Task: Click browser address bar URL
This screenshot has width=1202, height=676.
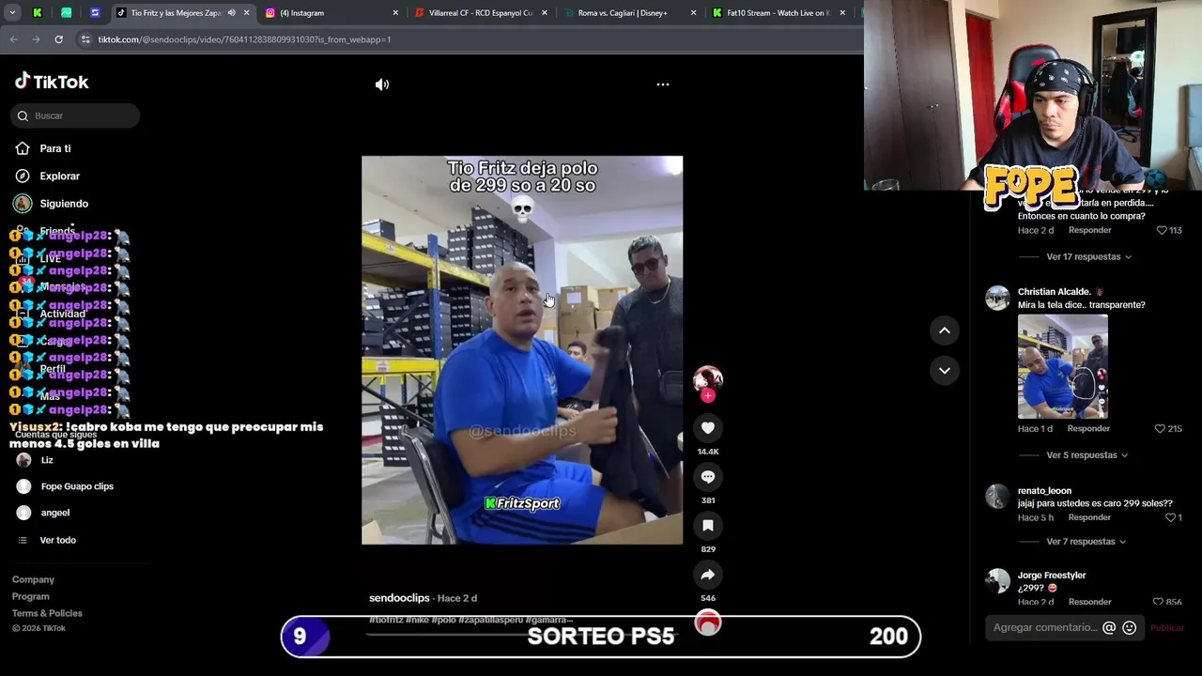Action: [244, 39]
